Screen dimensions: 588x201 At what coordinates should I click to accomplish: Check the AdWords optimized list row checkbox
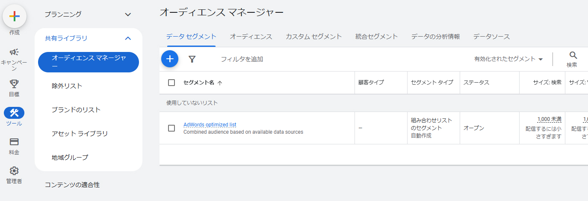point(171,128)
